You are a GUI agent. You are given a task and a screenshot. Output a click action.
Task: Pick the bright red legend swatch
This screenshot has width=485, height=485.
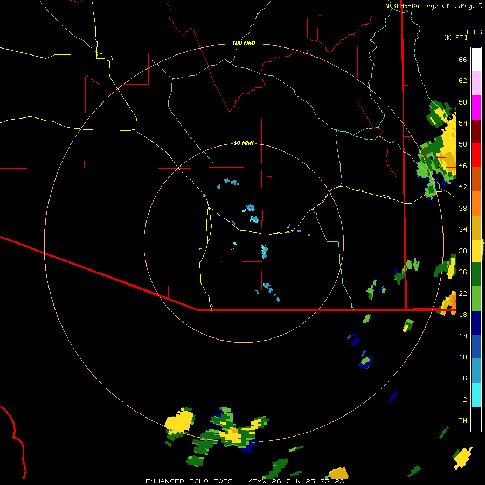pos(476,155)
